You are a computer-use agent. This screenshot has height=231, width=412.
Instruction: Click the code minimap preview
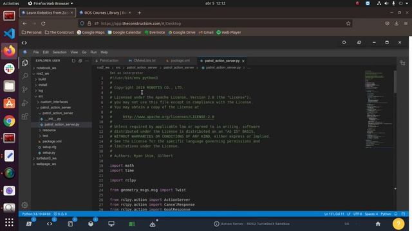pos(379,109)
